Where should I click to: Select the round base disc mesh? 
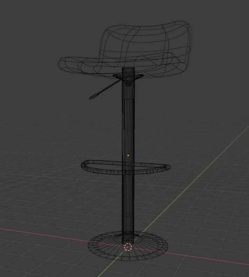[128, 245]
